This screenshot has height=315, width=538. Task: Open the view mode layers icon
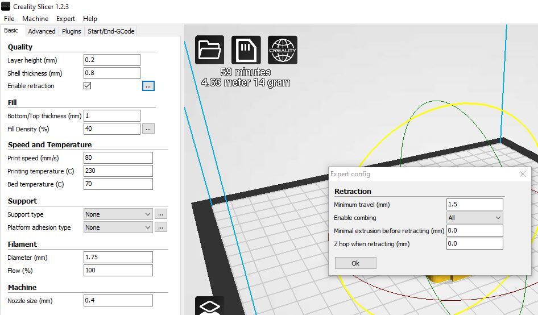[210, 306]
